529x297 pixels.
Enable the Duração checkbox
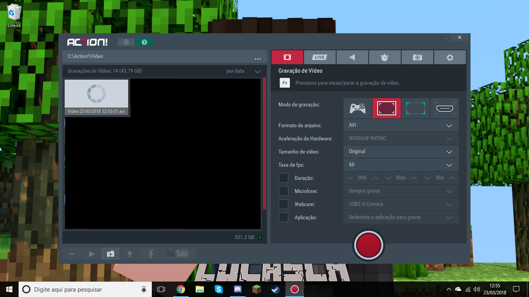(x=283, y=178)
